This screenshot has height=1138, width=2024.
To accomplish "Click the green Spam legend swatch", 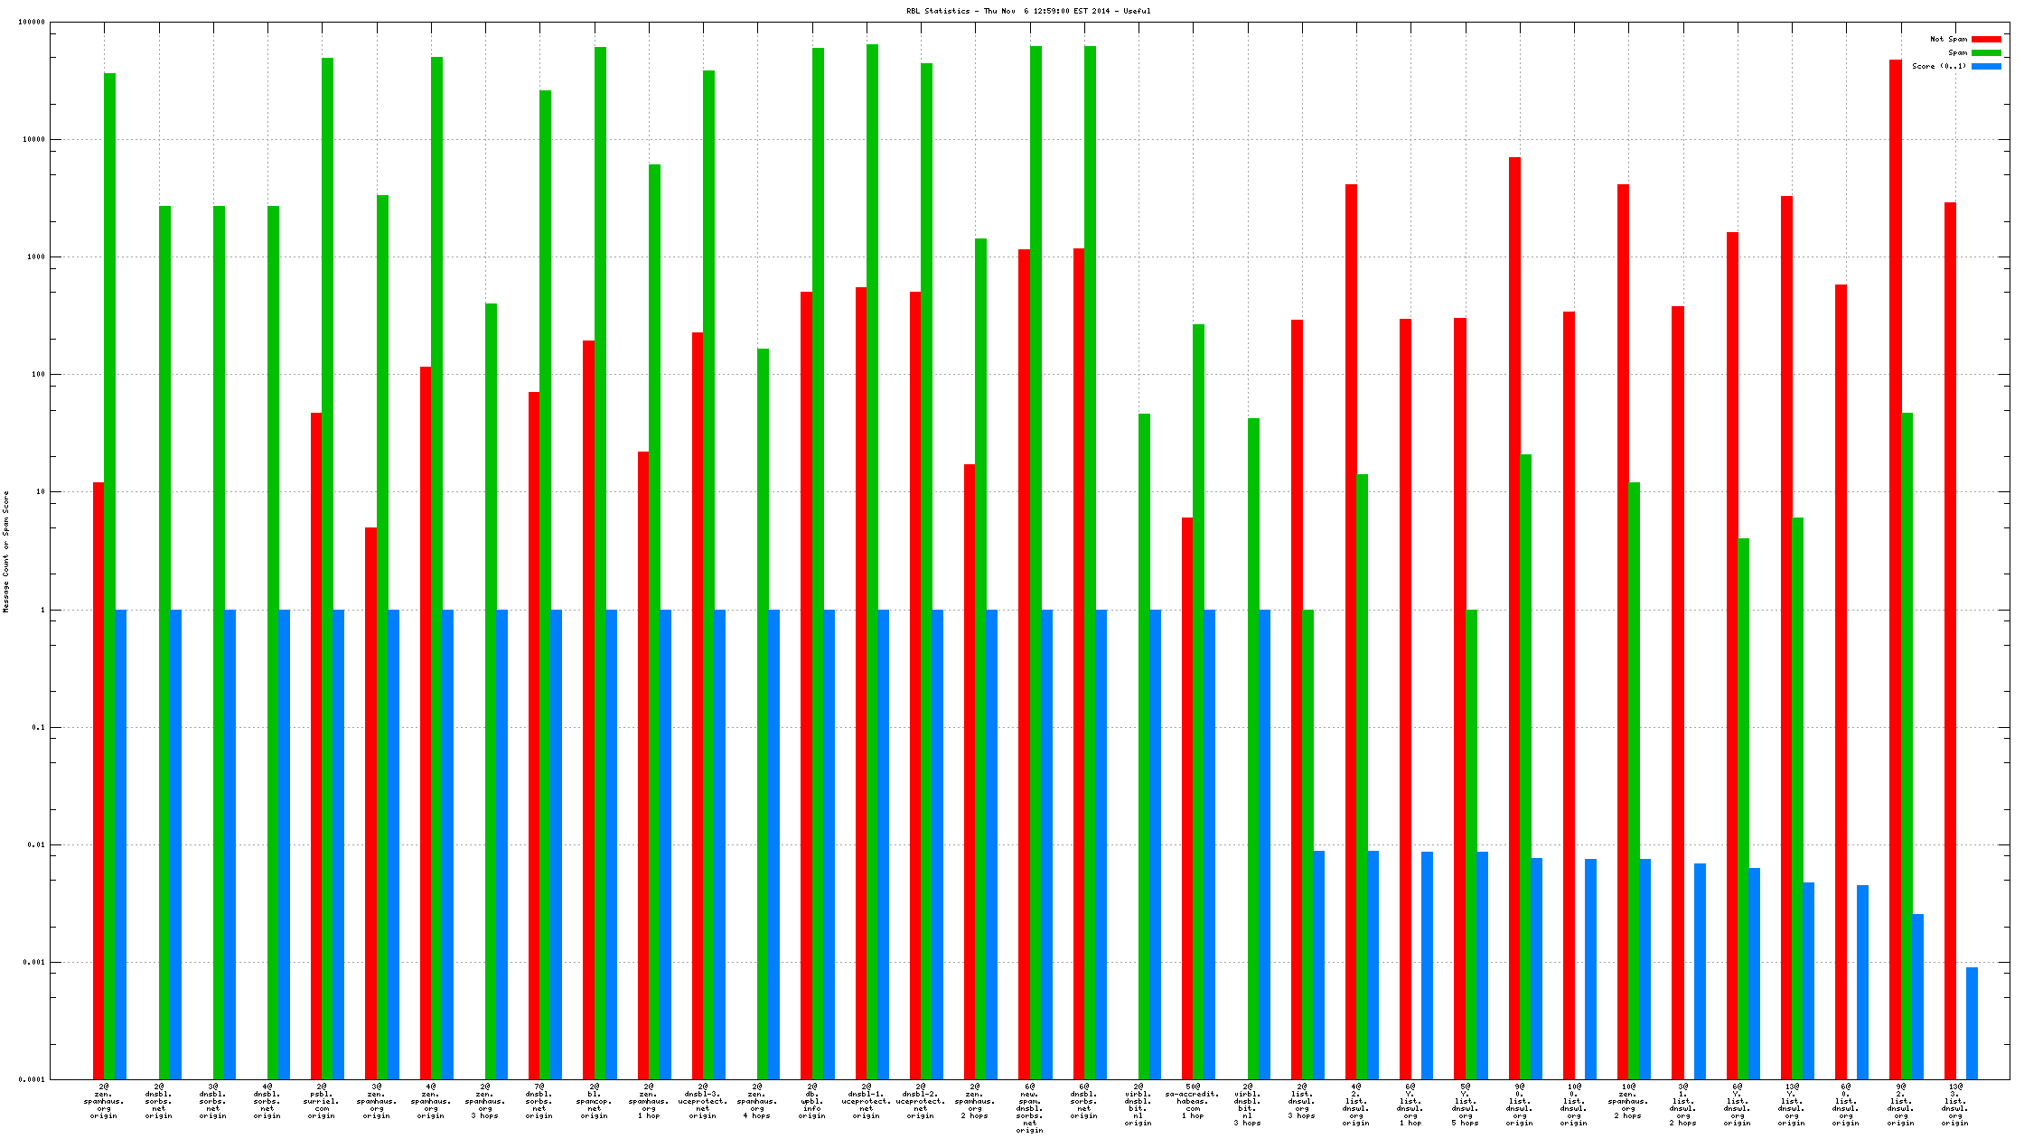I will [1986, 53].
